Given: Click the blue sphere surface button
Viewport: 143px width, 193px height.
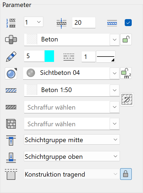Looking at the screenshot, I should coord(11,73).
